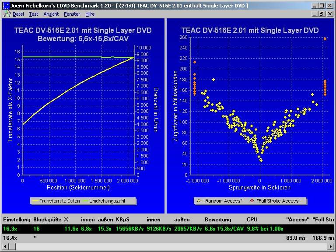
Task: Click the Sprungweite in Sektoren axis label
Action: coord(259,188)
